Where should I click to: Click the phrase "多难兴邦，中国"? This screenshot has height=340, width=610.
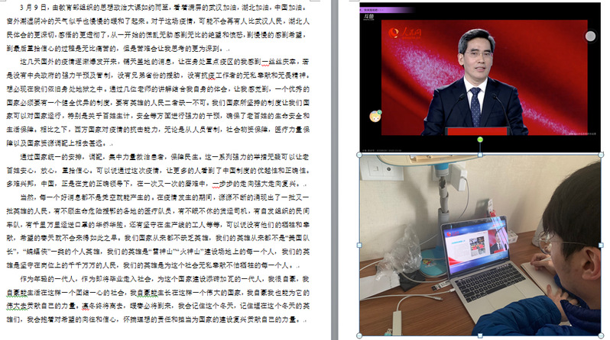coord(31,184)
